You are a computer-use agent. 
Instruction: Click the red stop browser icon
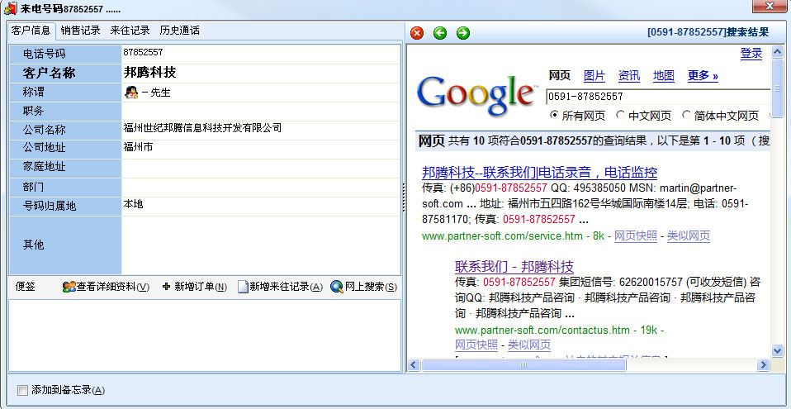pyautogui.click(x=417, y=33)
